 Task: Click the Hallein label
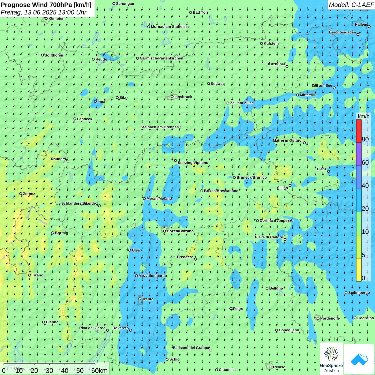click(x=361, y=24)
